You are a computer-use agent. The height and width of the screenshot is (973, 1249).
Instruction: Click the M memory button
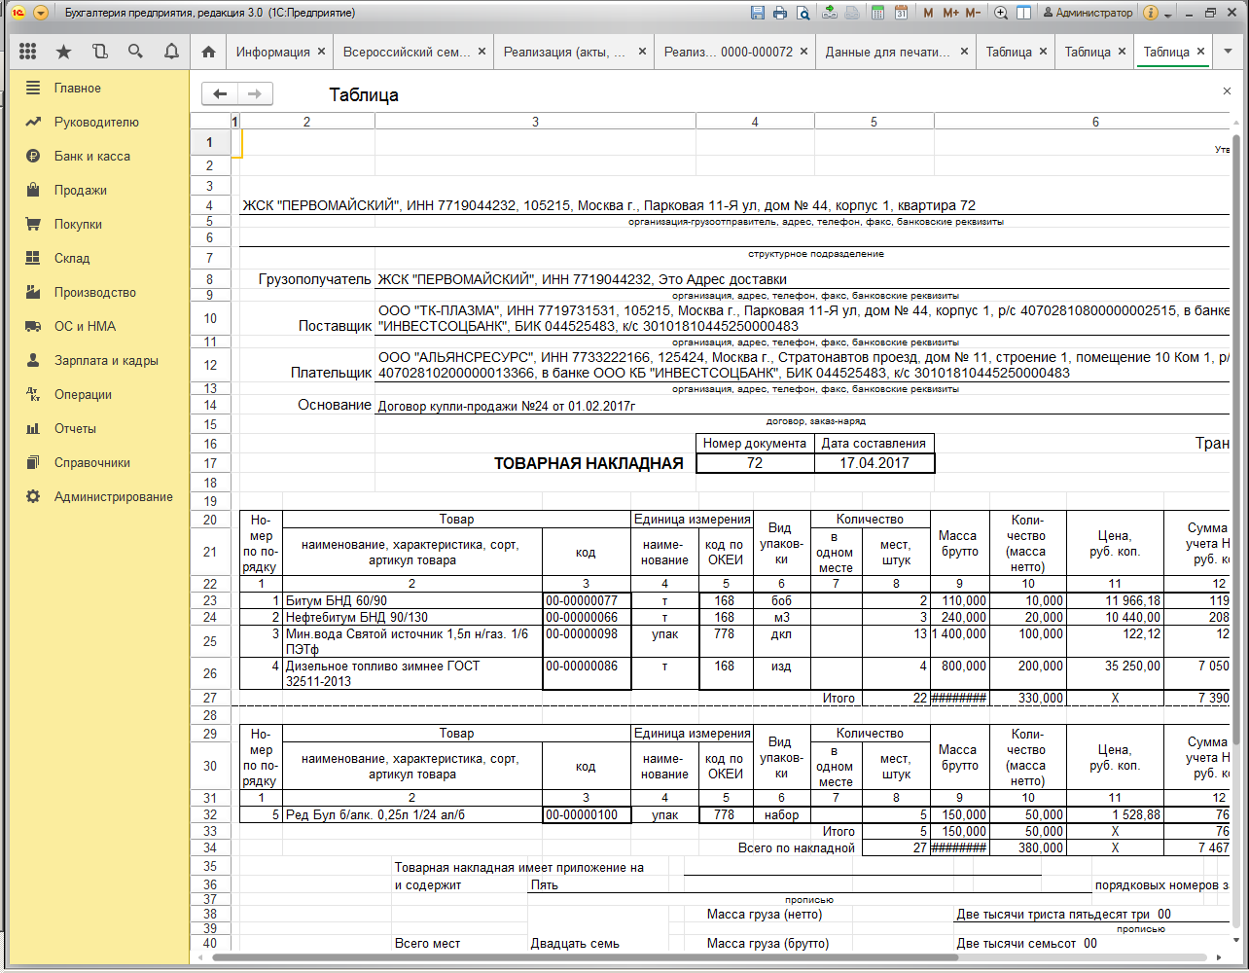[x=928, y=13]
